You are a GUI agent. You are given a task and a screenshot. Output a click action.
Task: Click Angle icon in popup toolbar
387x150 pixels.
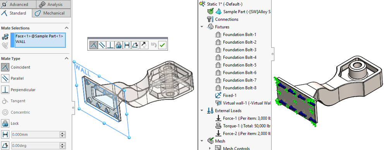point(135,45)
